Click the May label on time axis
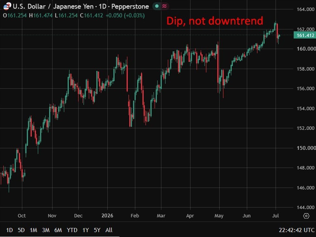 219,216
